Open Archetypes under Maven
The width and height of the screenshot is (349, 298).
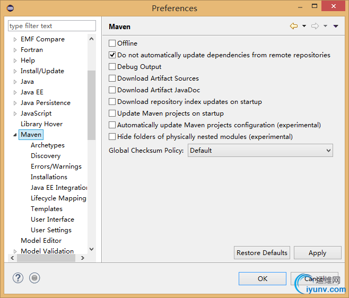[48, 145]
